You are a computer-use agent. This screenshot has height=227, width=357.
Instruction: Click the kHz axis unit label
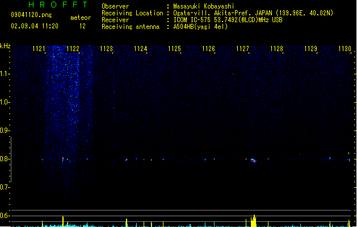pos(5,46)
